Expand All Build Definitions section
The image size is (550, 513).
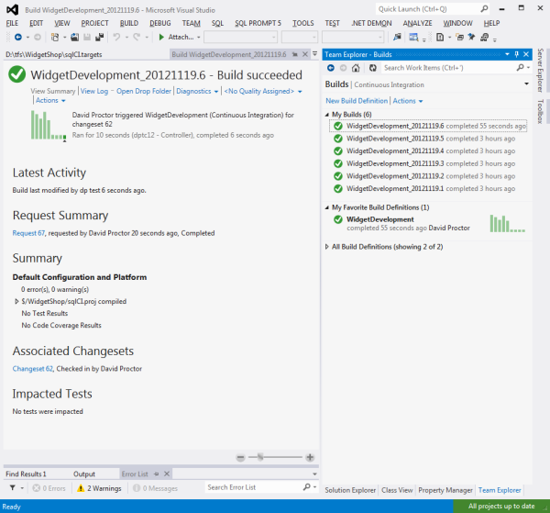[x=328, y=247]
